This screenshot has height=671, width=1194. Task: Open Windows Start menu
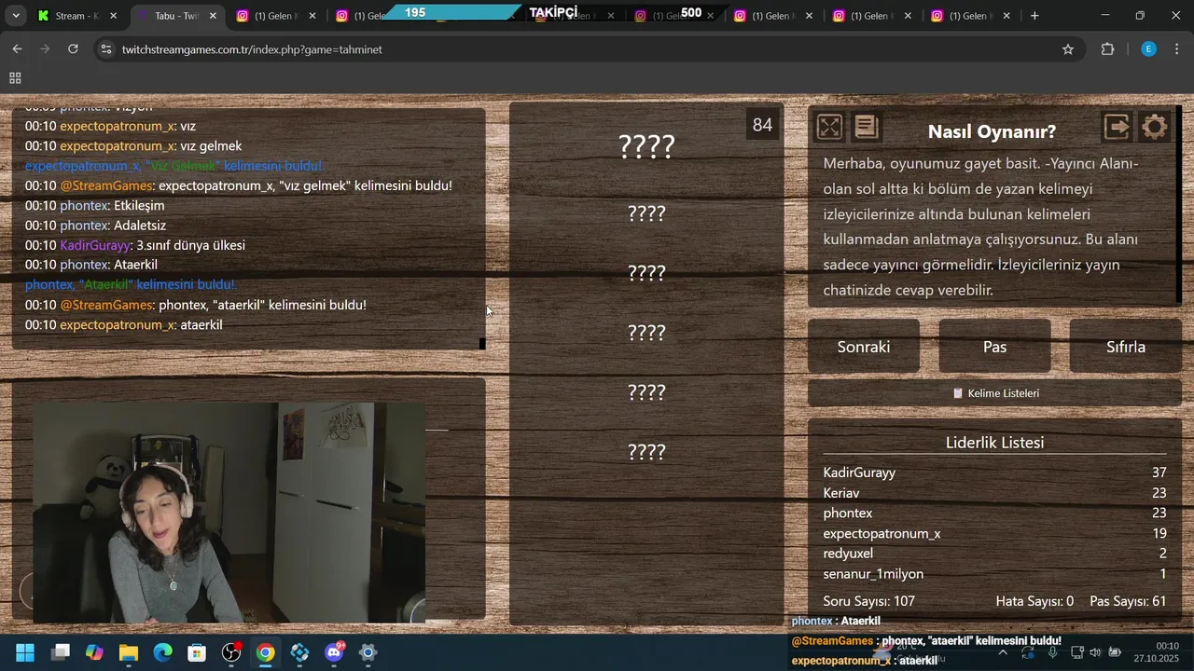click(x=25, y=652)
